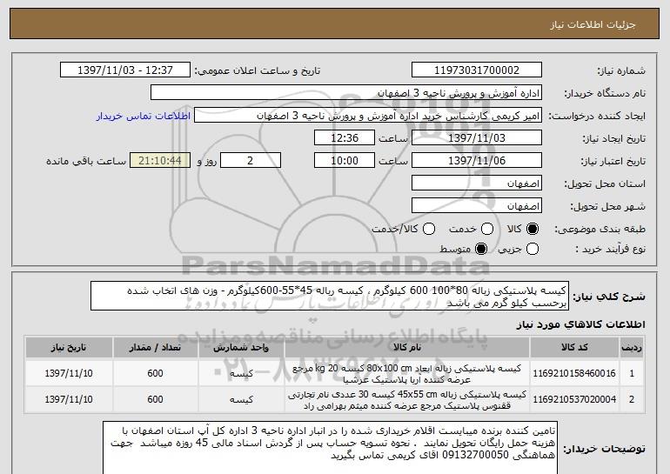Click the request creator field امیر کریمی

[368, 116]
